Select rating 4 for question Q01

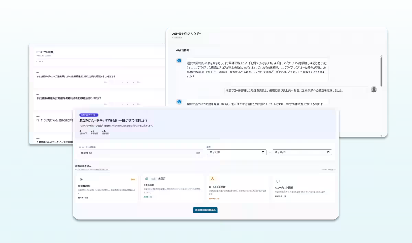pyautogui.click(x=128, y=82)
